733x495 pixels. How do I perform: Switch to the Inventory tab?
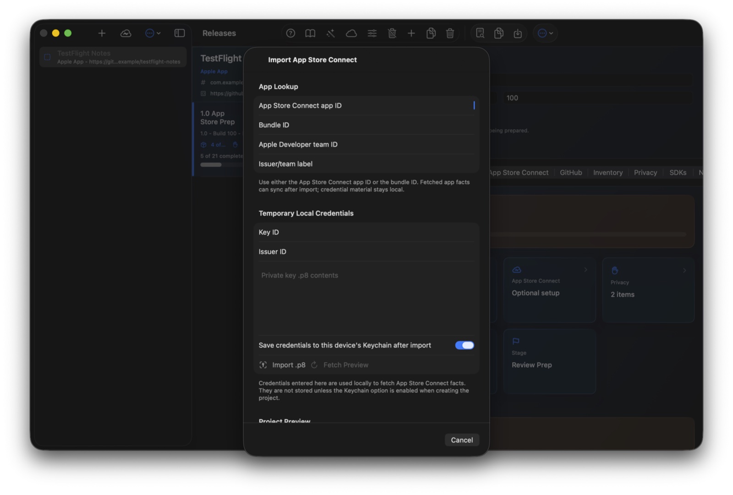tap(608, 173)
